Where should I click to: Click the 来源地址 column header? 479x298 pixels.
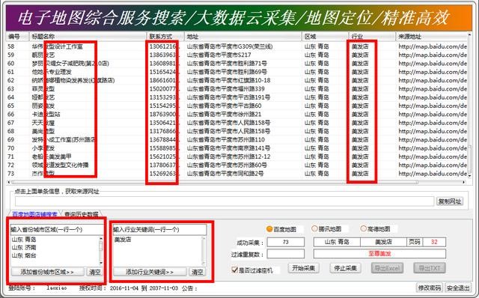[x=432, y=37]
